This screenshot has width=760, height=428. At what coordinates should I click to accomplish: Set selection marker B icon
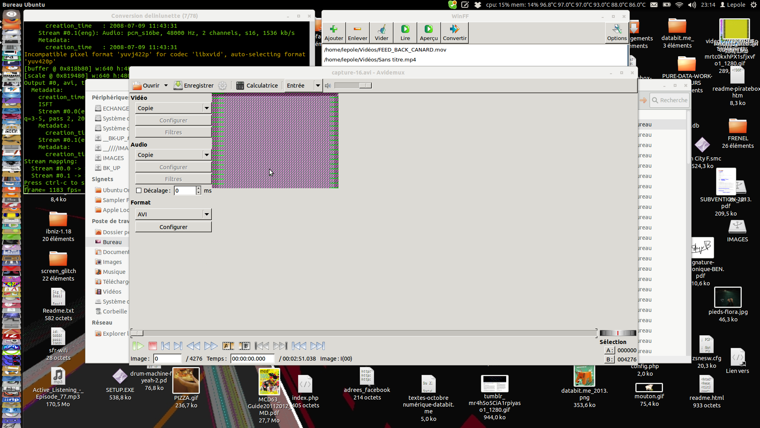tap(245, 346)
